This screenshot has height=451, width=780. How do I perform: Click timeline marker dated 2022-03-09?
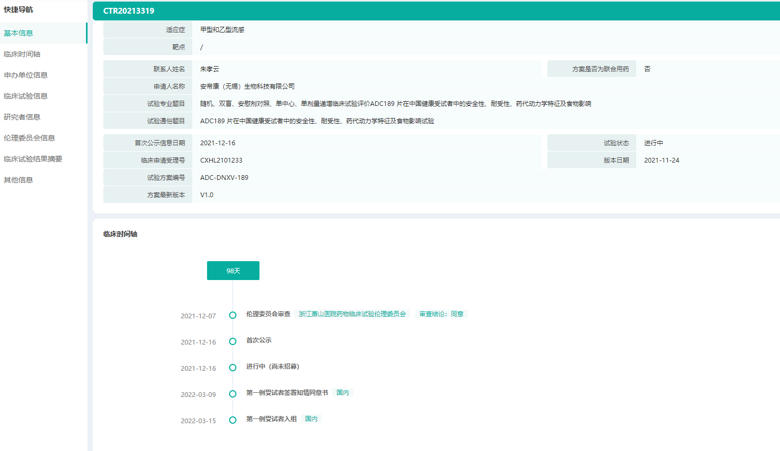233,394
